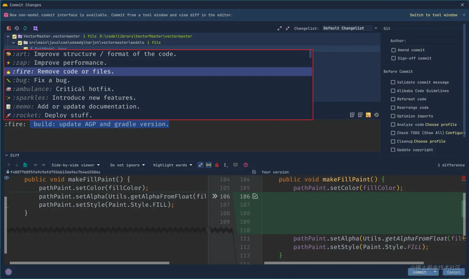Click the commit message text field
The height and width of the screenshot is (279, 469).
[x=192, y=135]
